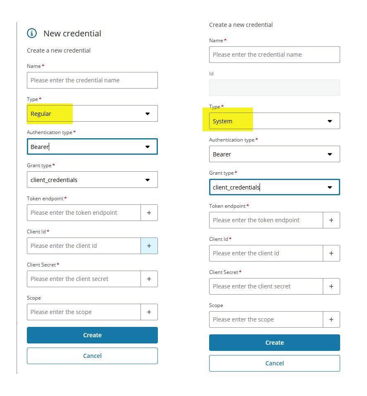Click plus button beside Client Id in System form
Viewport: 367px width, 396px height.
click(x=331, y=253)
